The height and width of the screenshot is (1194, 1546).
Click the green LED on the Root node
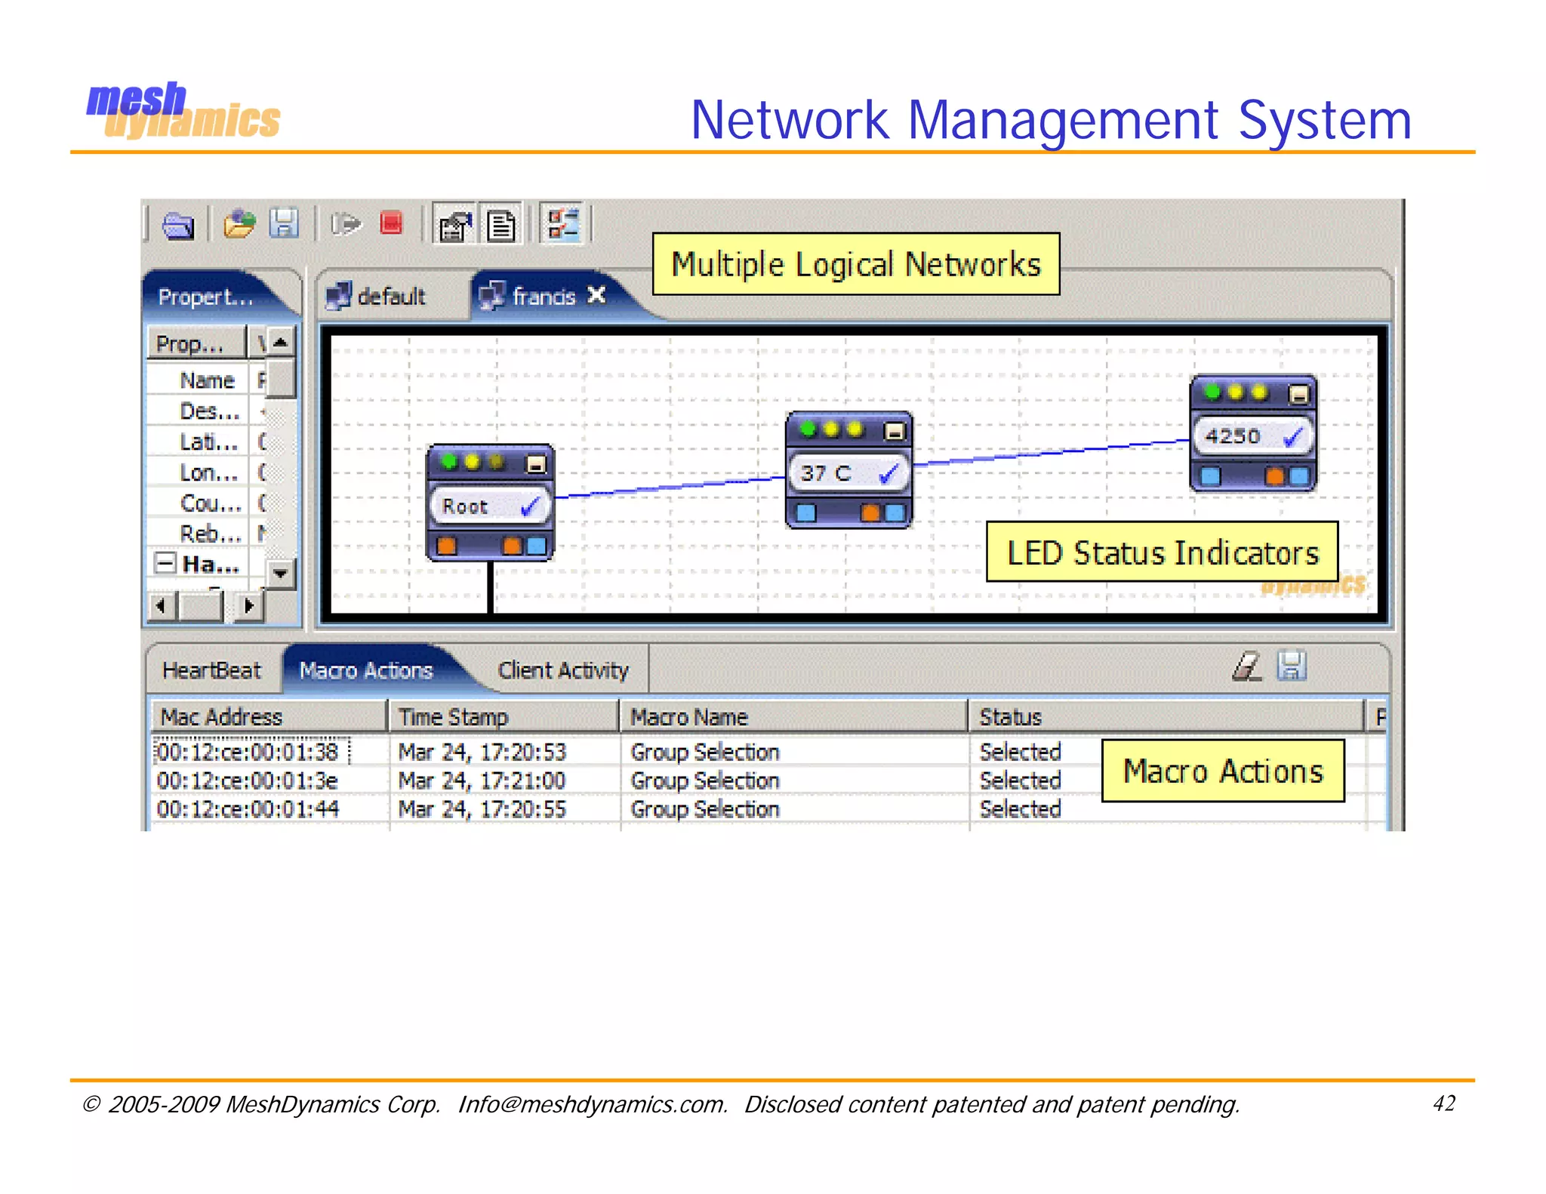click(x=450, y=461)
